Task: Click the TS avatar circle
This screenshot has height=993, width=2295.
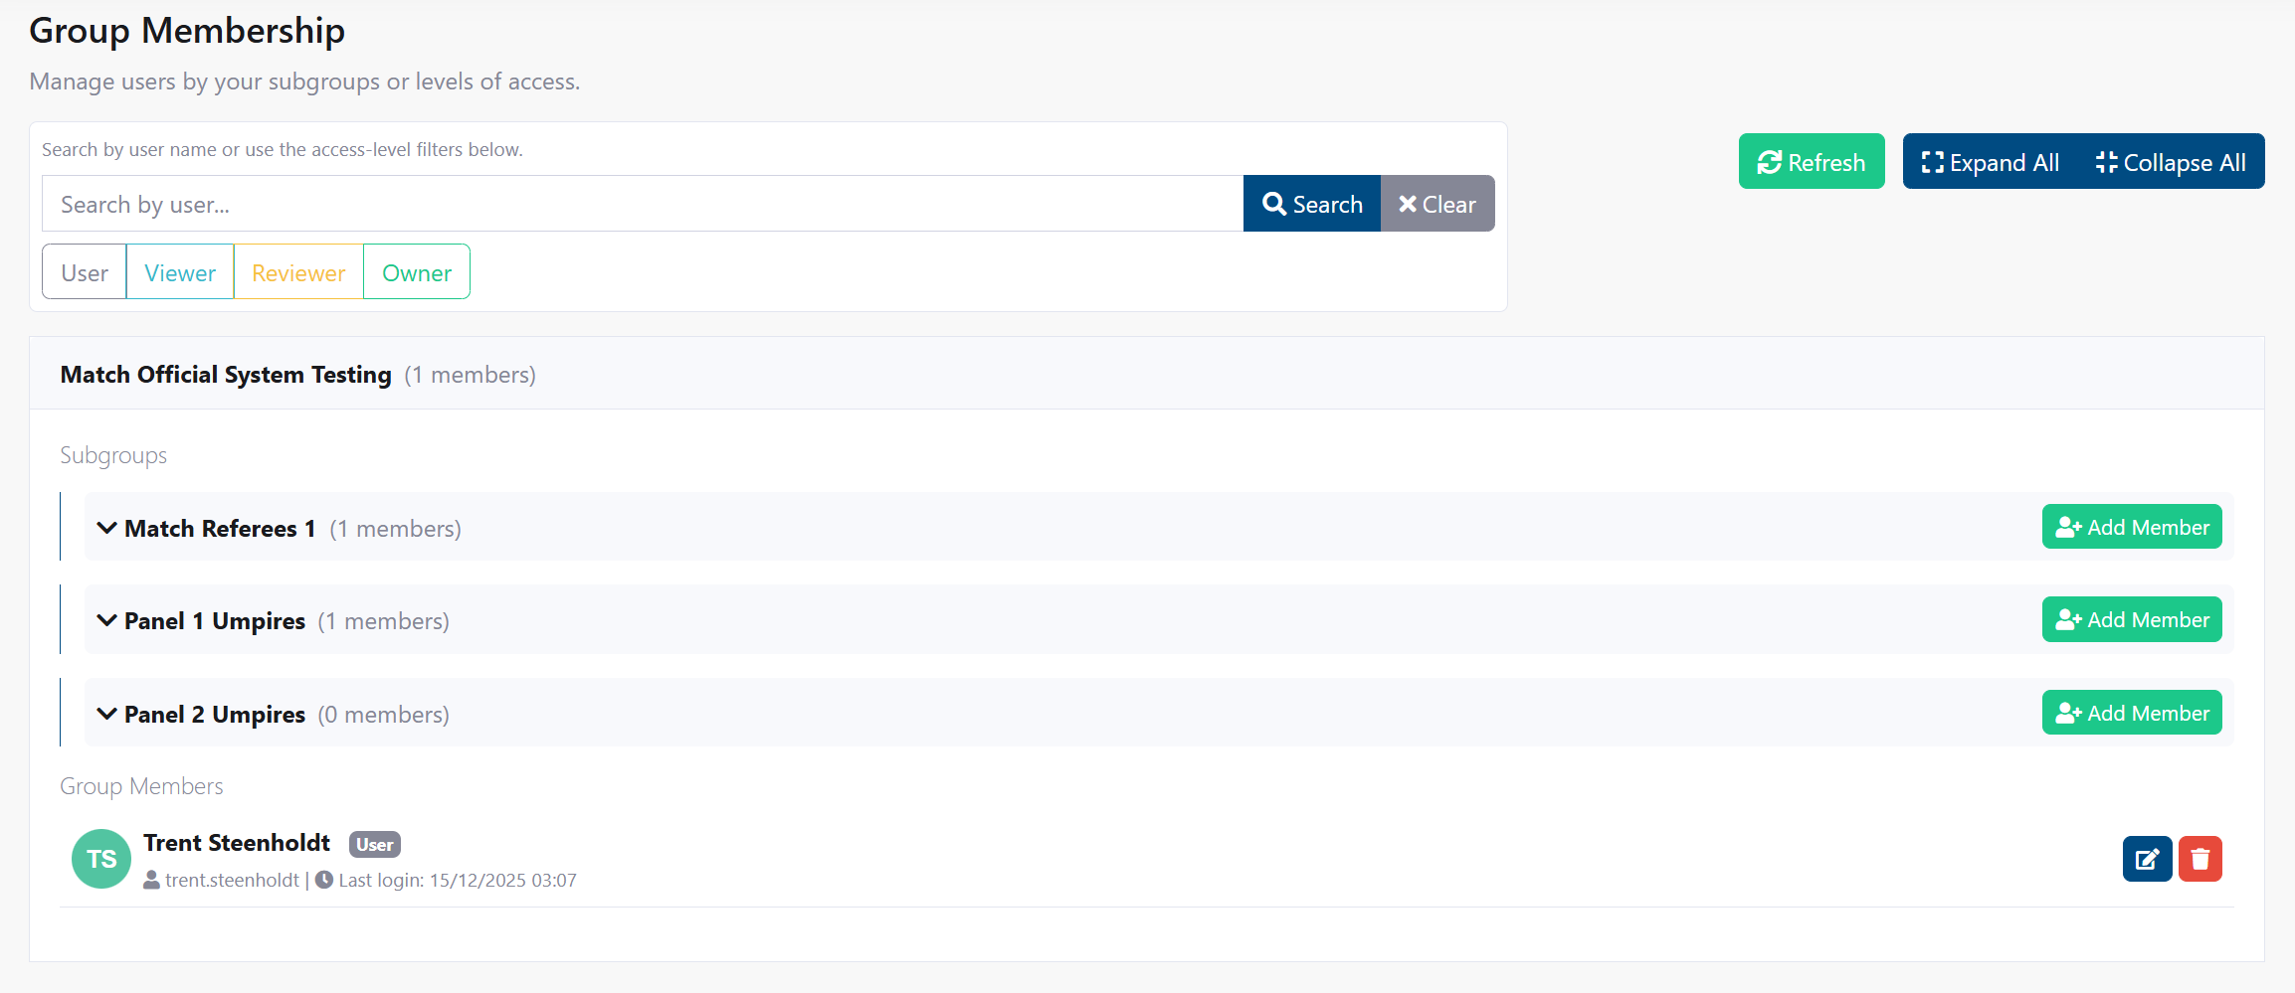Action: (x=100, y=858)
